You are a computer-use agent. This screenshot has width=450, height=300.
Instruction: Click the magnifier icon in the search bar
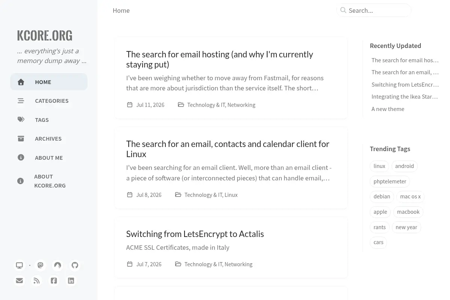(343, 10)
